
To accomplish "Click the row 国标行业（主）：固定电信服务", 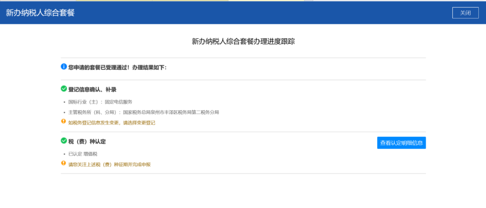I will click(x=100, y=102).
